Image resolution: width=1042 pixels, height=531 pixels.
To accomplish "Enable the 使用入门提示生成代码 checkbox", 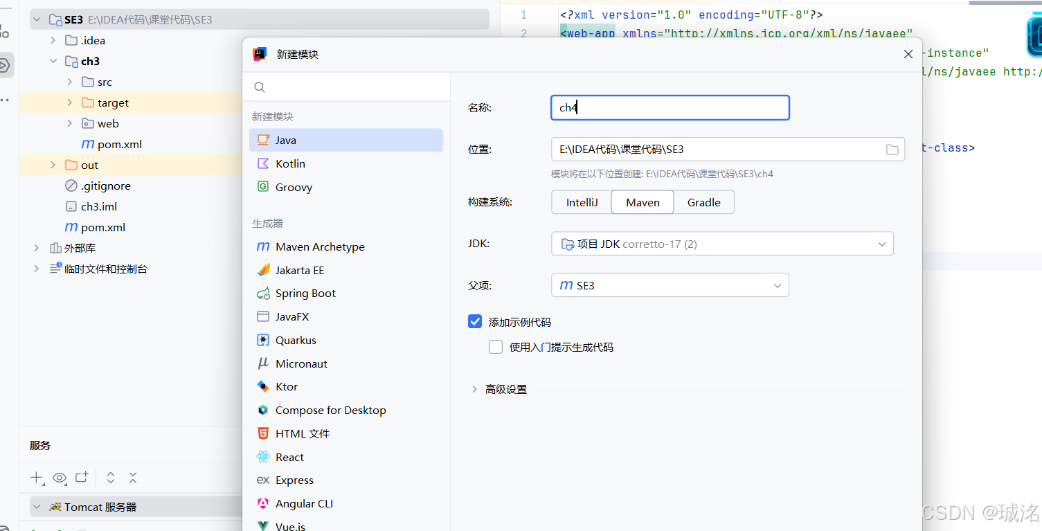I will (x=496, y=347).
